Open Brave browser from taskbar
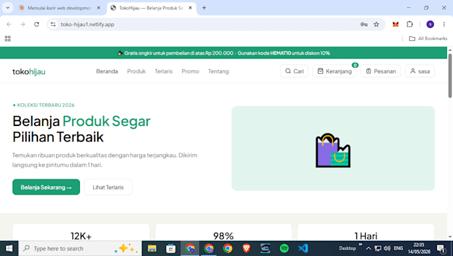The width and height of the screenshot is (453, 256). click(x=246, y=248)
